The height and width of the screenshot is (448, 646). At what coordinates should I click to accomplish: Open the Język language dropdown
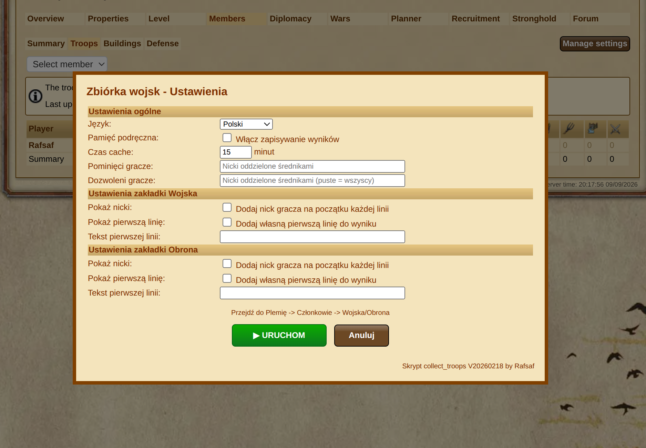click(246, 124)
